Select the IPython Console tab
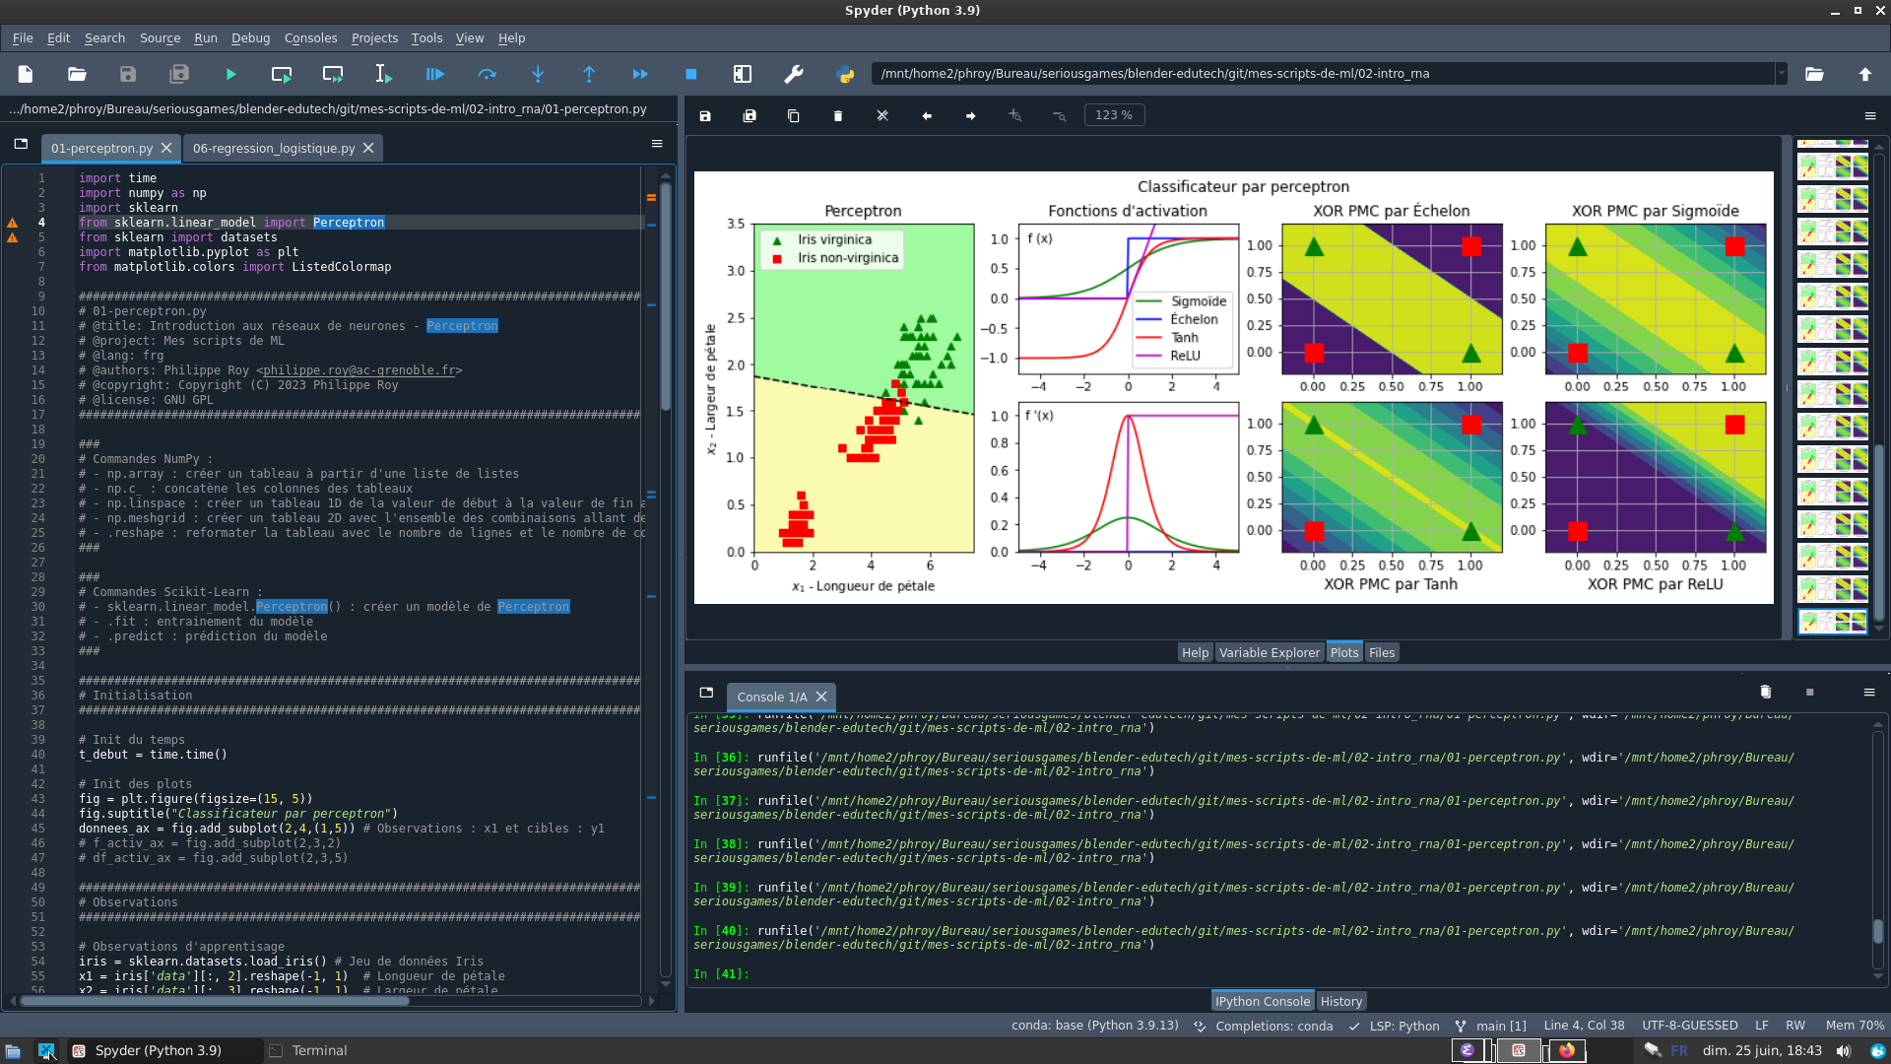1891x1064 pixels. pyautogui.click(x=1262, y=1001)
